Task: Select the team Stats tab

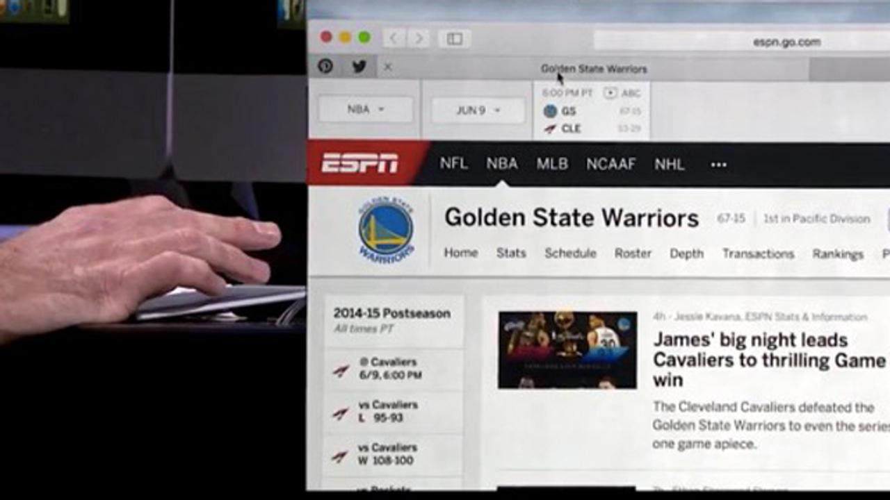Action: [511, 253]
